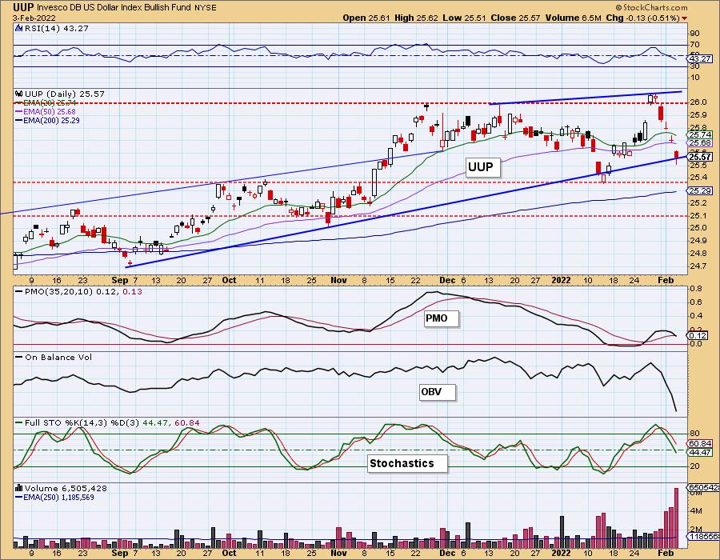Click the 'Open 25.61' value in the header
This screenshot has height=560, width=720.
coord(366,18)
